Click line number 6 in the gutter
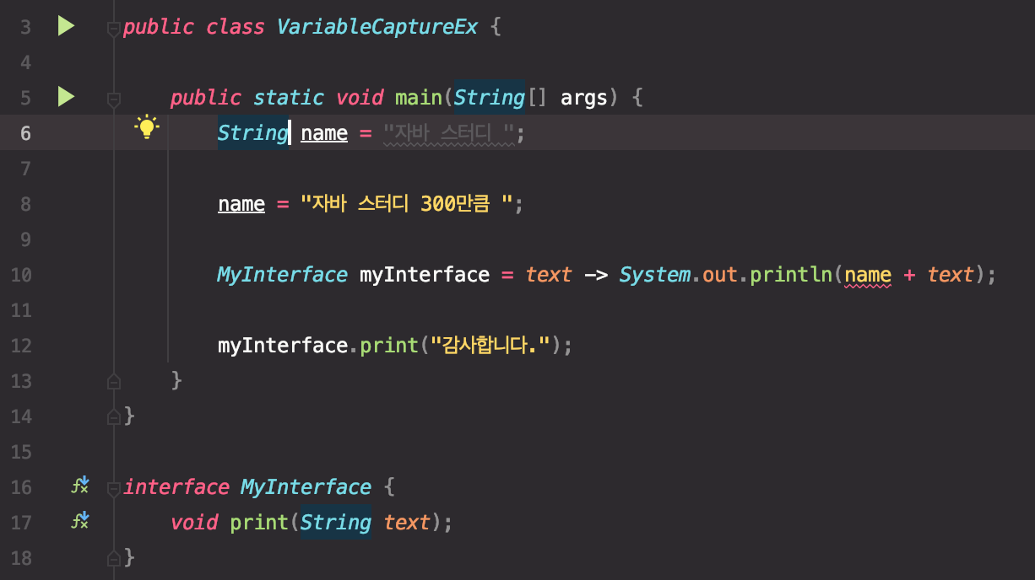 click(25, 133)
